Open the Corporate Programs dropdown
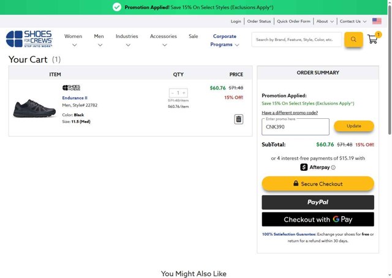The height and width of the screenshot is (278, 392). pos(224,40)
